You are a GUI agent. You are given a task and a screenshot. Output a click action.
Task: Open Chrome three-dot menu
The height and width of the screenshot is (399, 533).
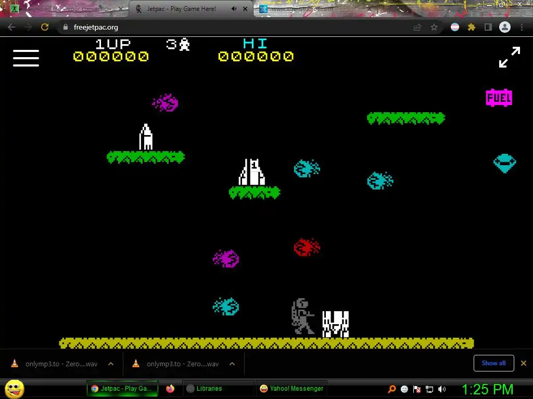pos(522,27)
